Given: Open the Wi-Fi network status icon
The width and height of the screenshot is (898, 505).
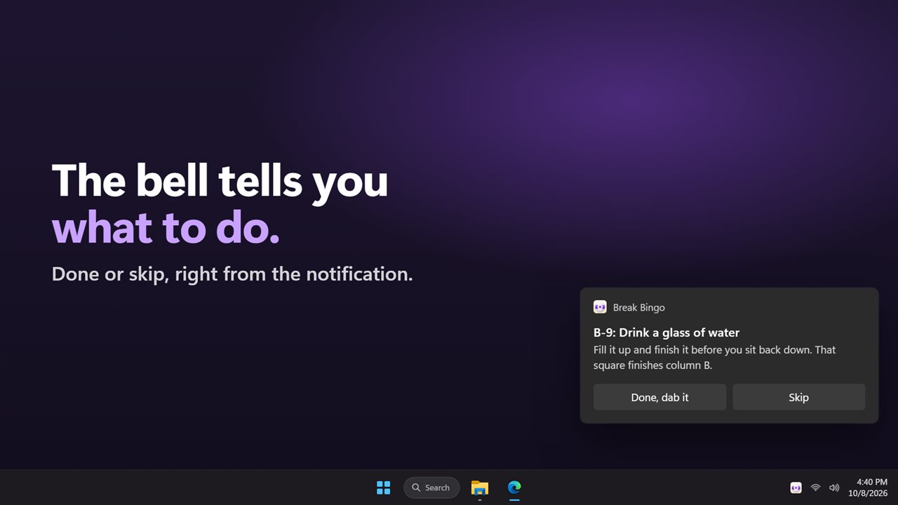Looking at the screenshot, I should pos(815,487).
